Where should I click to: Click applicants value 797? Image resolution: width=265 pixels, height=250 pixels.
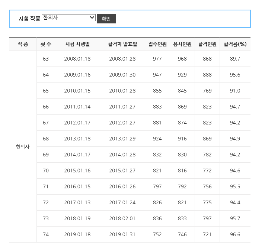(157, 186)
